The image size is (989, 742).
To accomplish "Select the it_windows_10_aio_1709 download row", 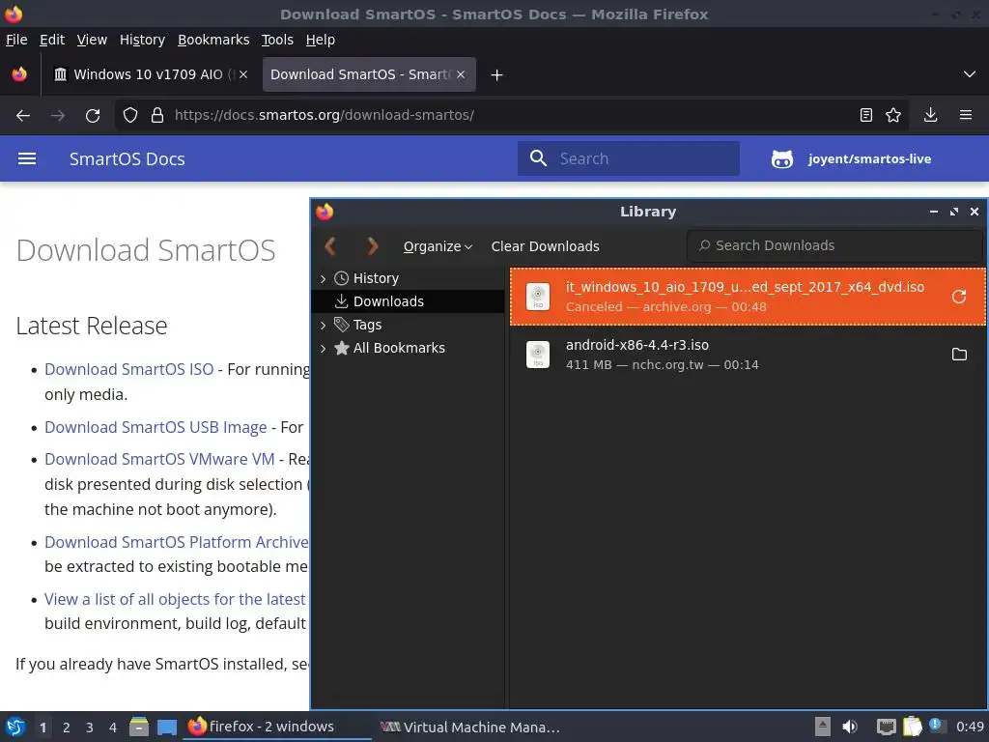I will 748,297.
